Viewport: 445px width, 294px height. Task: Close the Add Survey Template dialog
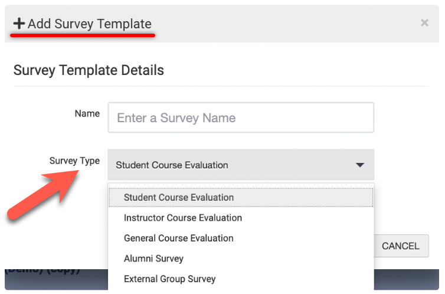click(x=424, y=23)
